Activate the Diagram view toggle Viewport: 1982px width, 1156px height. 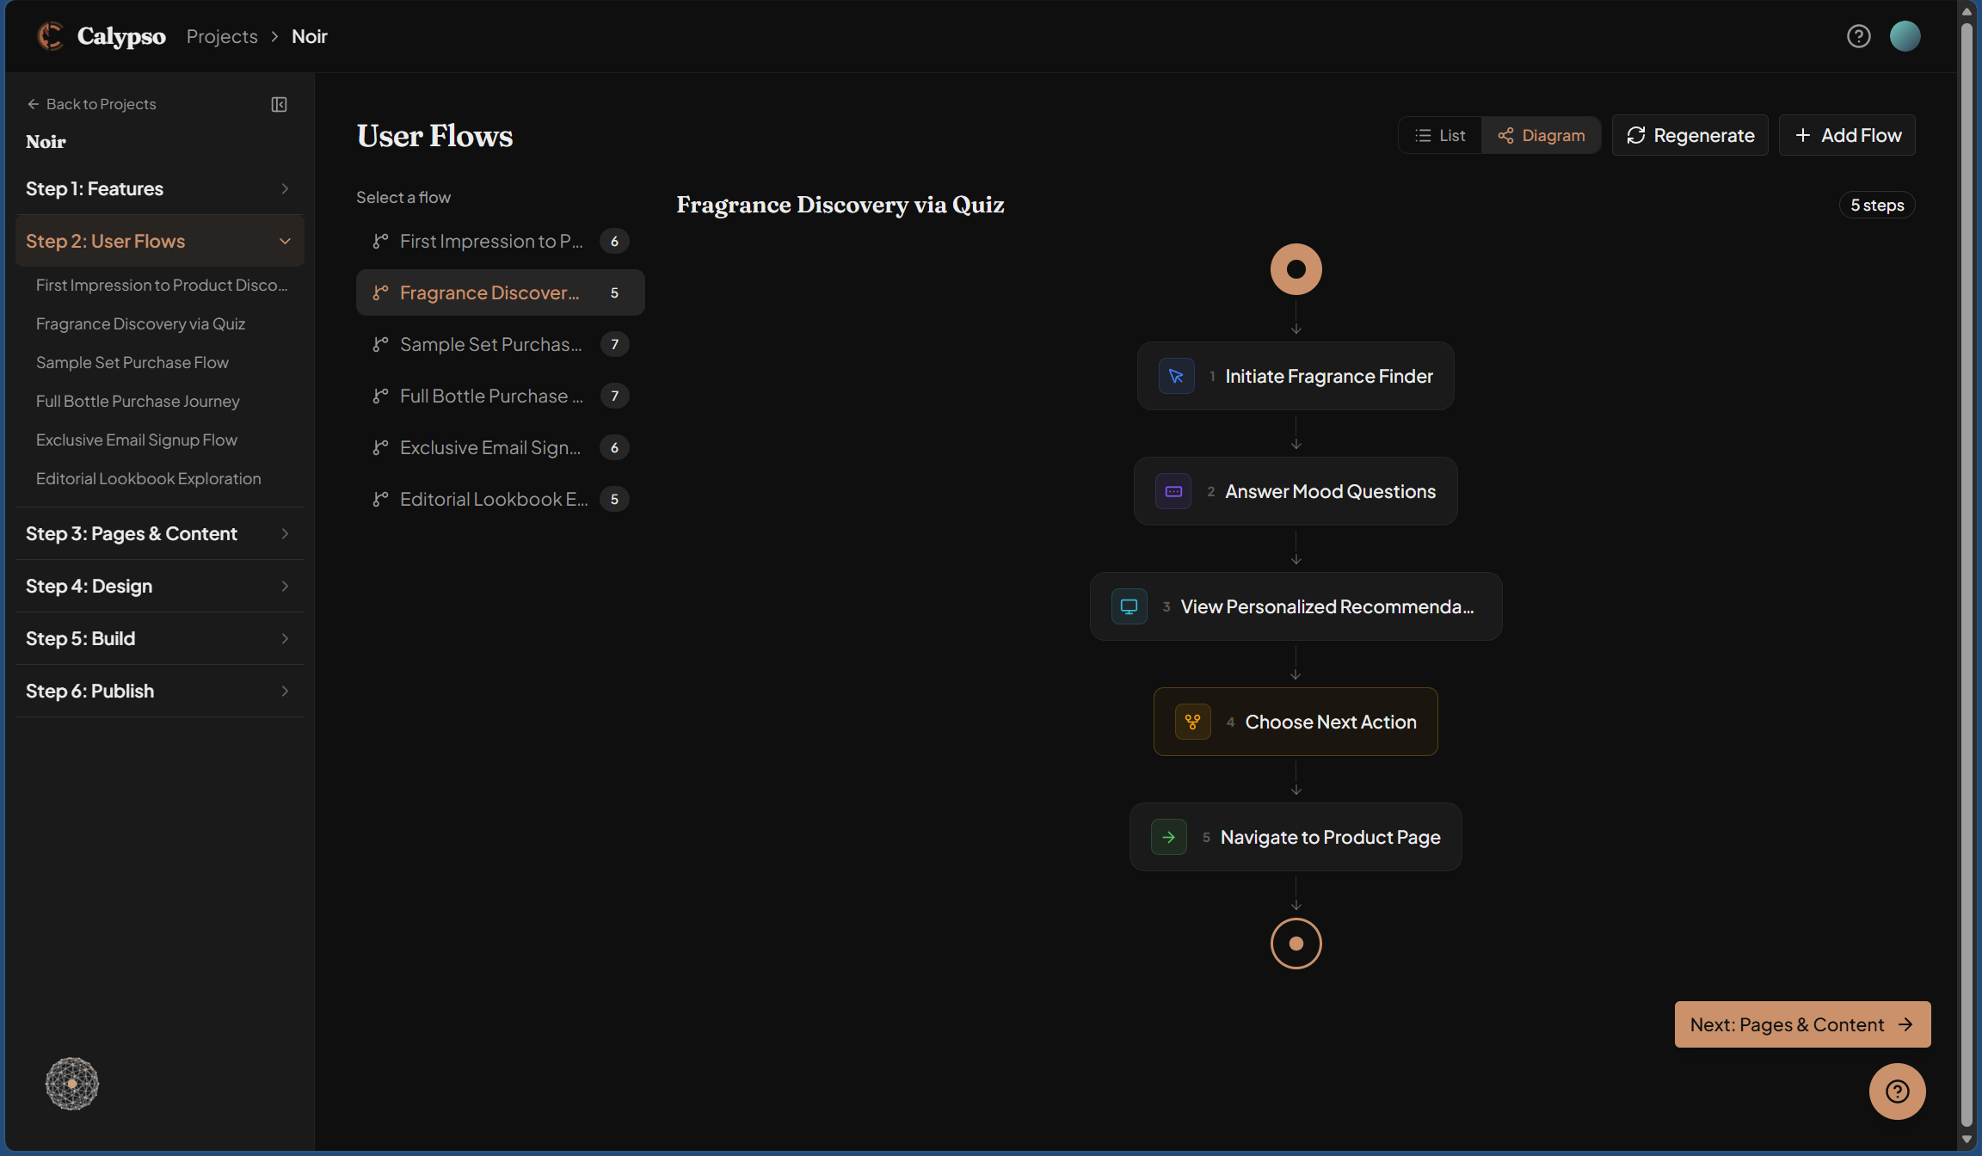point(1541,135)
